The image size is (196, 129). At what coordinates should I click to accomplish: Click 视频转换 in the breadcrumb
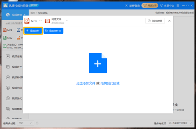point(43,13)
